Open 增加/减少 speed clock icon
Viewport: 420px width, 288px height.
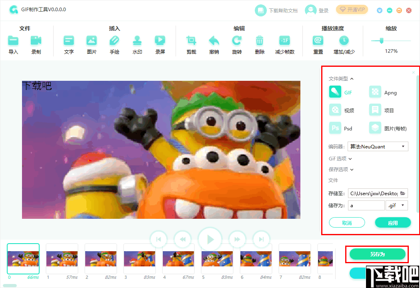pos(344,40)
